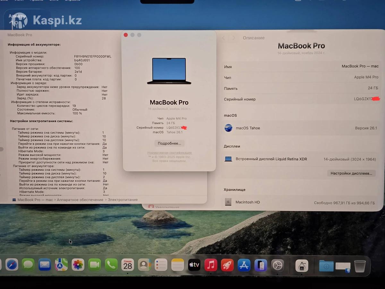This screenshot has width=385, height=289.
Task: Launch the Photos app
Action: 78,265
